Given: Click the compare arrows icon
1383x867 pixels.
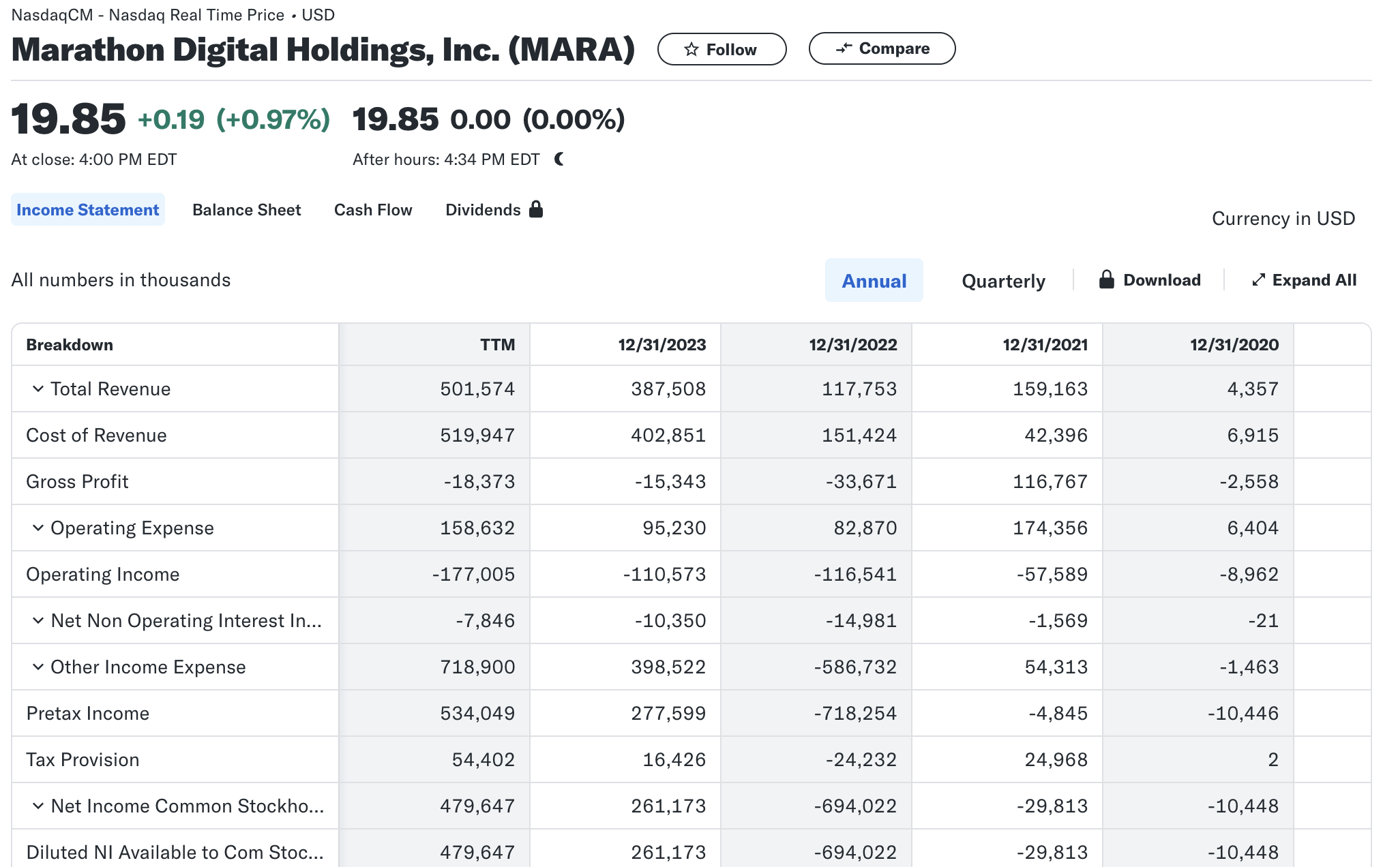Looking at the screenshot, I should [x=844, y=48].
